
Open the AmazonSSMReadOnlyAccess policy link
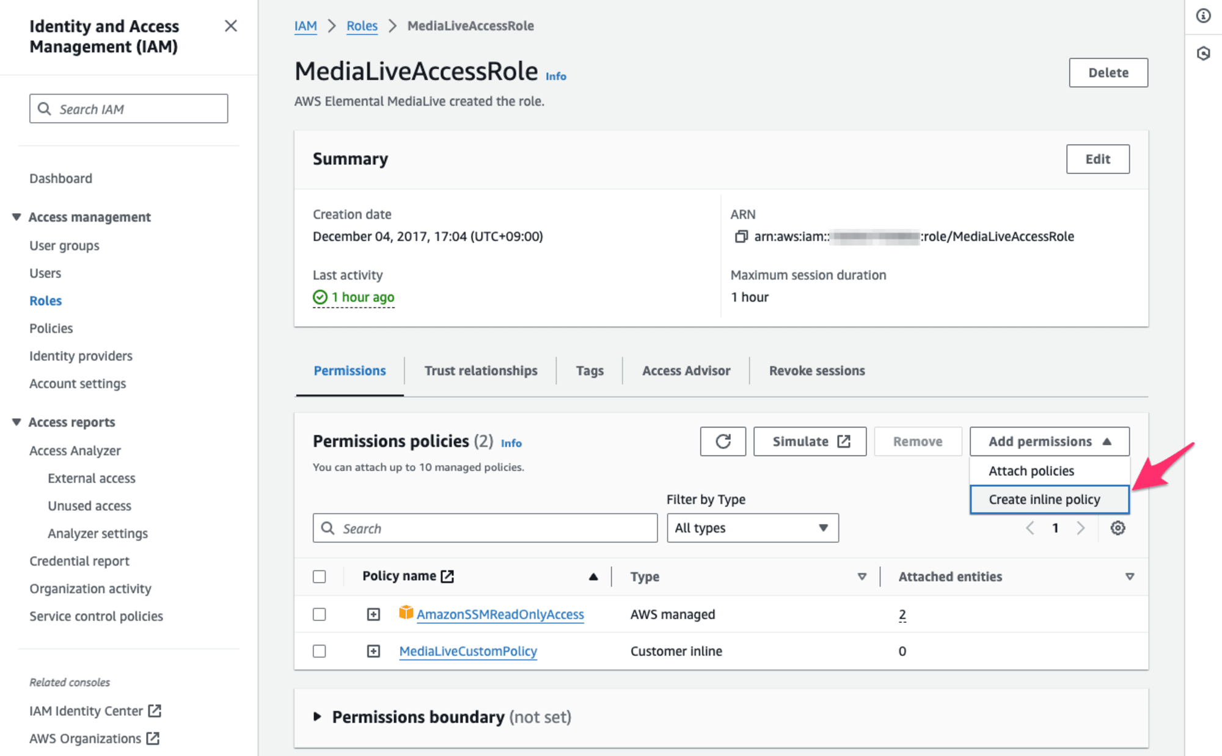coord(500,614)
